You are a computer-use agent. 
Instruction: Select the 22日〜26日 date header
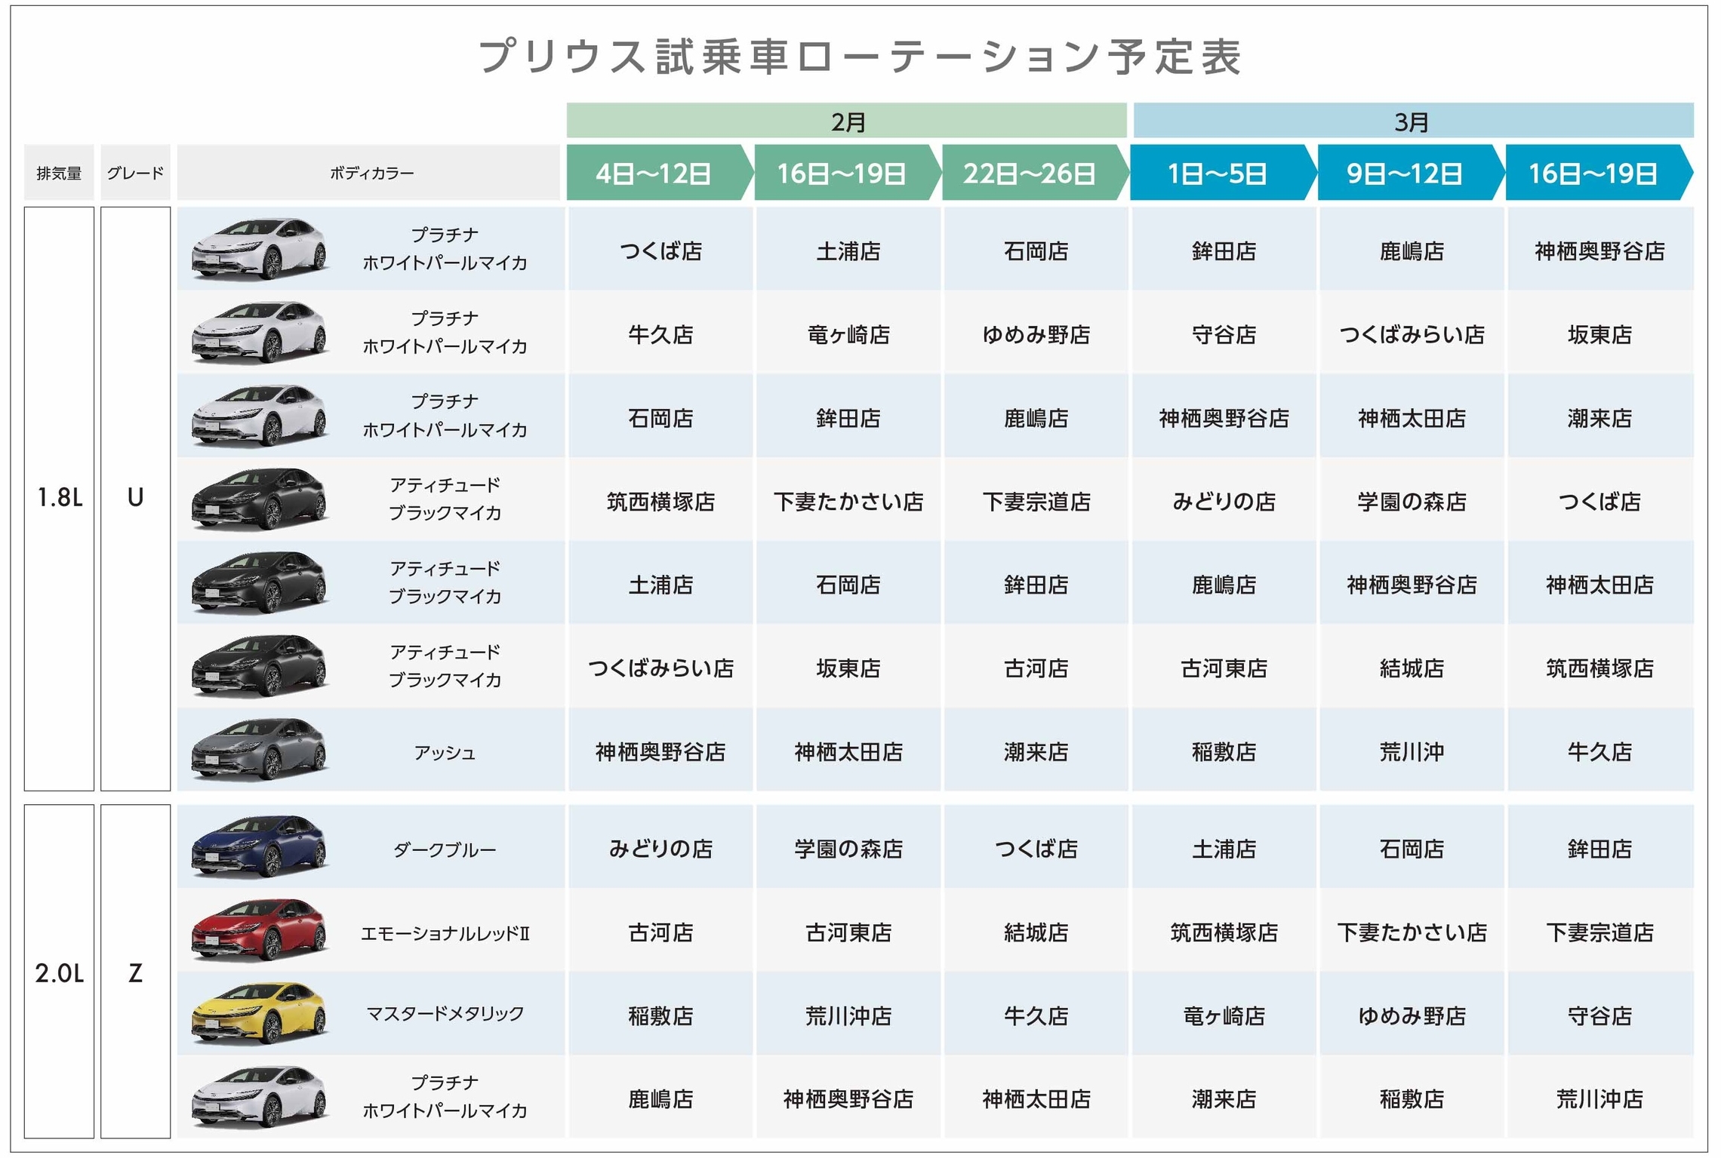coord(1035,173)
